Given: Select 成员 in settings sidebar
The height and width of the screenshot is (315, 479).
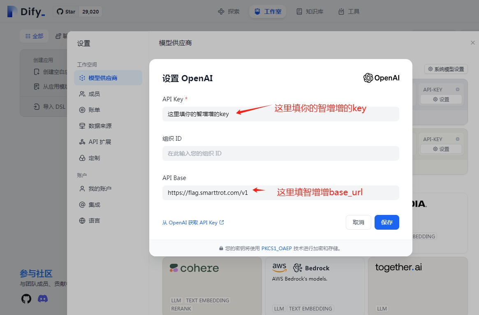Looking at the screenshot, I should 108,94.
